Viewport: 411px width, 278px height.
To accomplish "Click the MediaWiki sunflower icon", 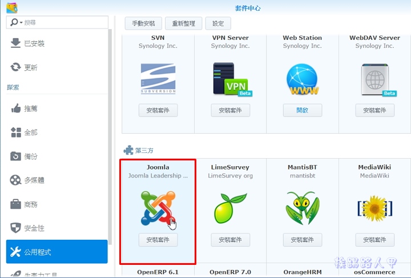I will tap(375, 208).
